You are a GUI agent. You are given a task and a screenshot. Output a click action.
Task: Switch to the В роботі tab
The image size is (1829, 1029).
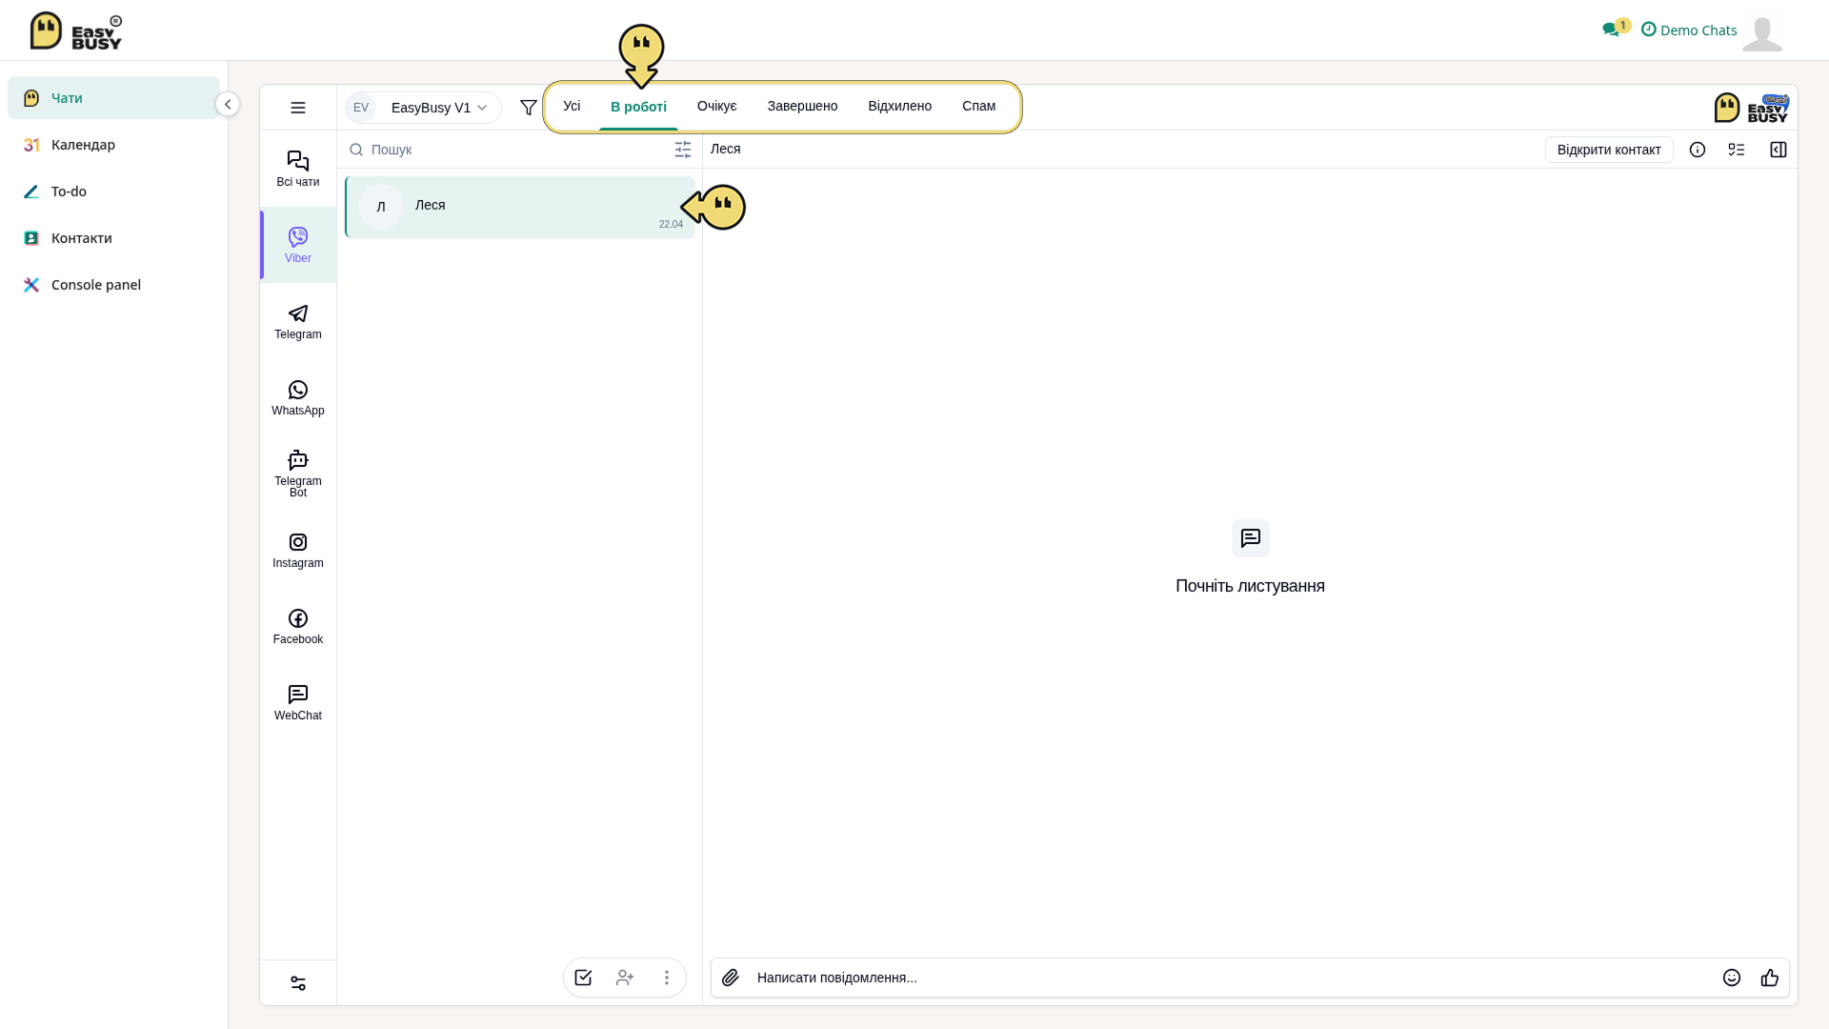[x=638, y=107]
